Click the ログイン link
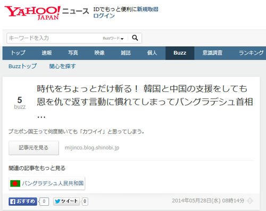This screenshot has width=266, height=211. [104, 15]
